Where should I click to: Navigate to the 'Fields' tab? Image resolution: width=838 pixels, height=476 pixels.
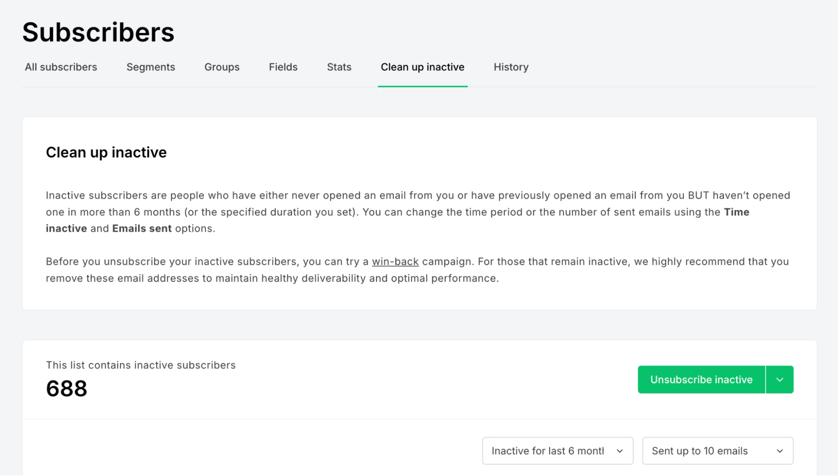[x=283, y=67]
